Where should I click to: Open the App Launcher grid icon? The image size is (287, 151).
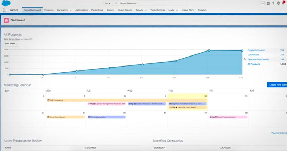5,10
